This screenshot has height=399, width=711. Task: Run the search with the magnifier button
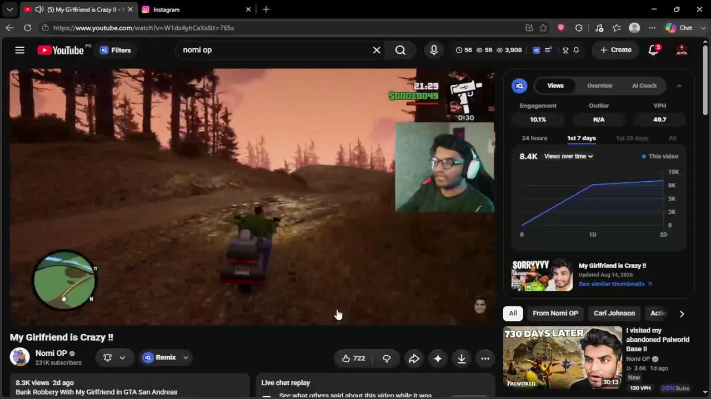[400, 50]
